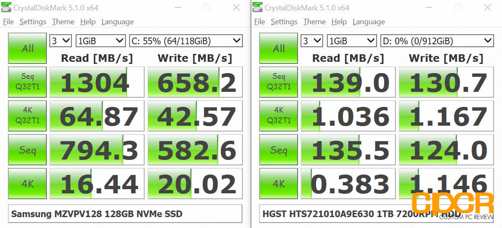Screen dimensions: 502x228
Task: Click the 1304 sequential read result
Action: pos(97,82)
